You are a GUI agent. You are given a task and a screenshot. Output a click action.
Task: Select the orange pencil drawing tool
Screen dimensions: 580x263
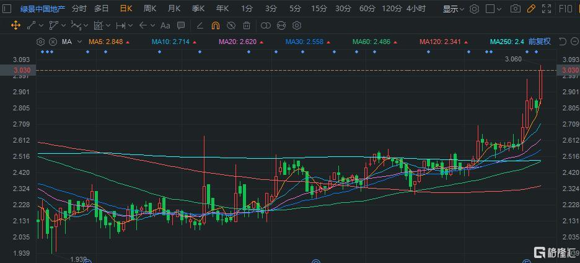click(531, 9)
